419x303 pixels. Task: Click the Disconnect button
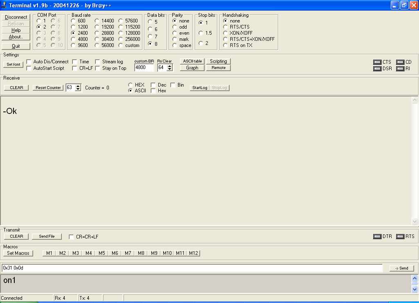pos(16,17)
